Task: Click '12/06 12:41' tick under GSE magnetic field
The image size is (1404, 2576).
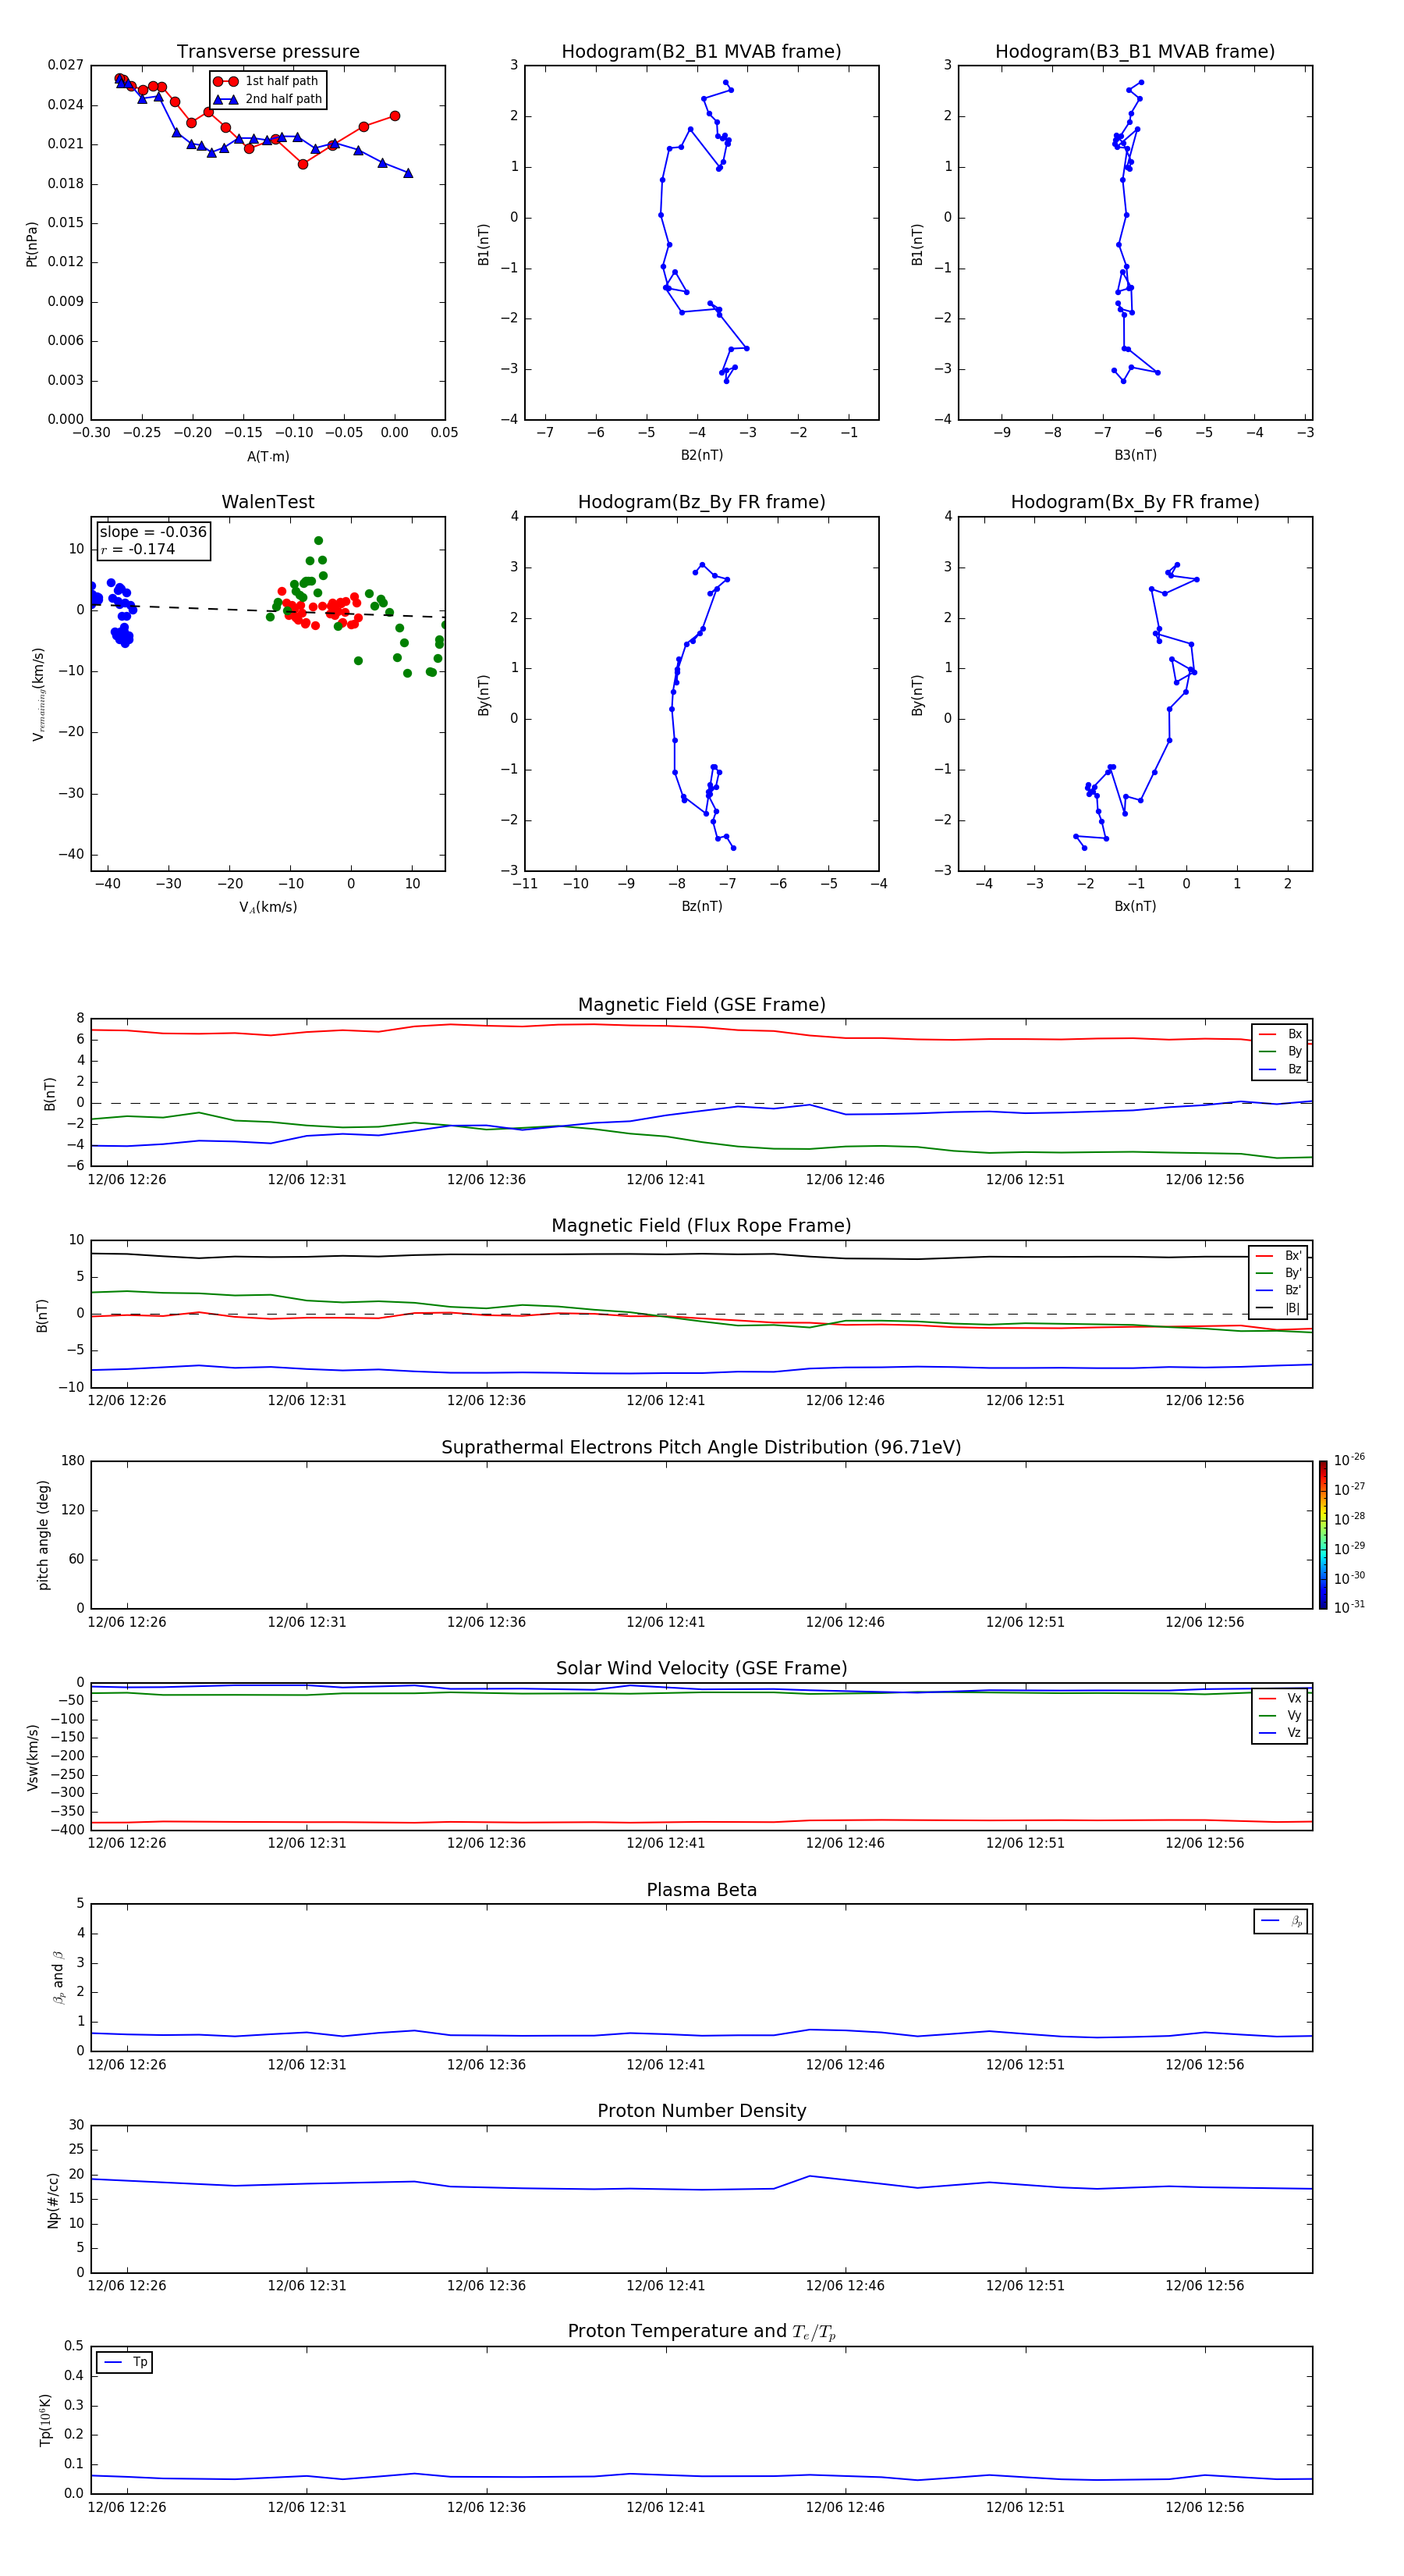Action: click(x=665, y=1180)
